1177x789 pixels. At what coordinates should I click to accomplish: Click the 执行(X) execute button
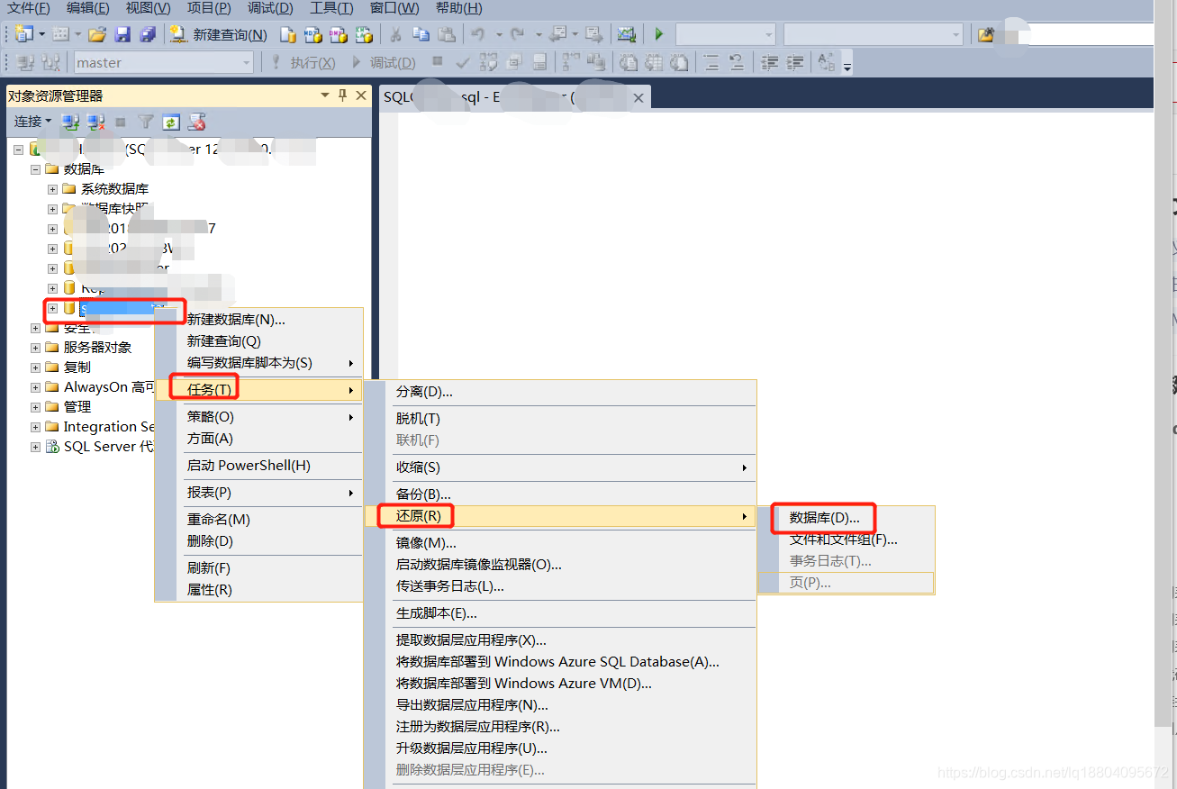click(x=303, y=62)
